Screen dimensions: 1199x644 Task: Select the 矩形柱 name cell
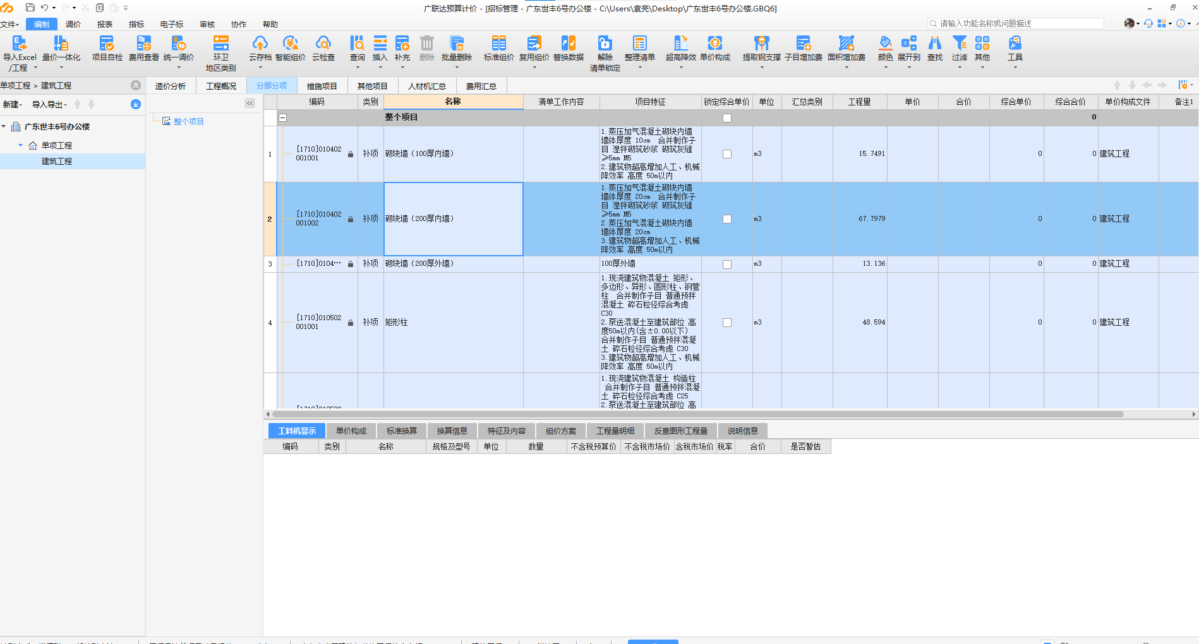(x=454, y=323)
